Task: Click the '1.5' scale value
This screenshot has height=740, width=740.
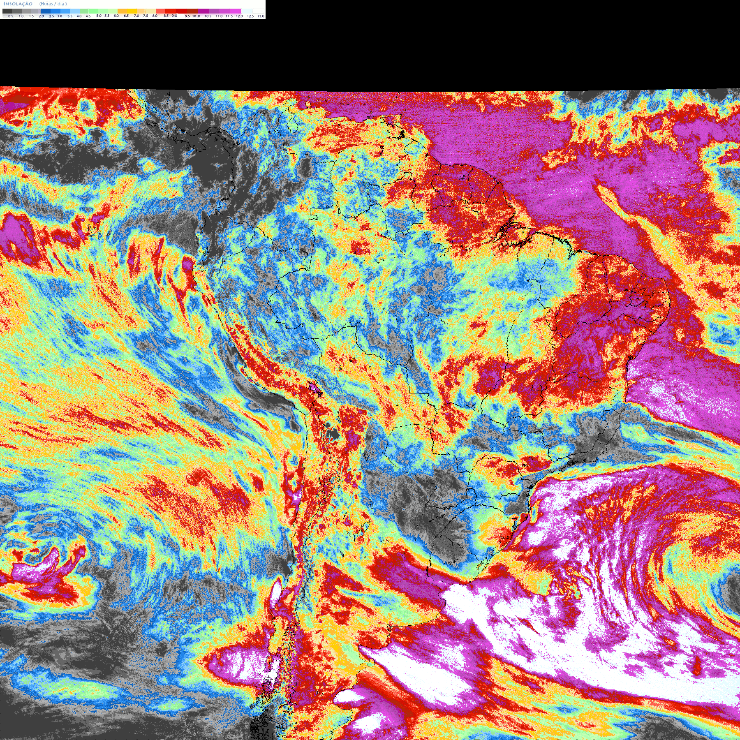Action: pyautogui.click(x=31, y=16)
